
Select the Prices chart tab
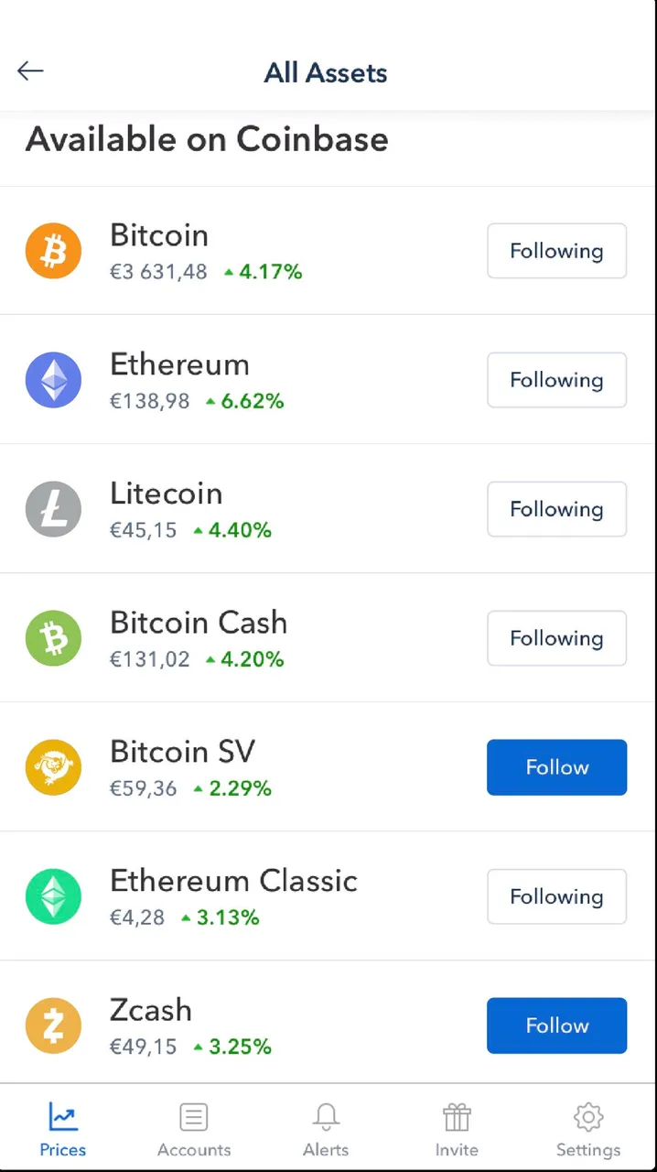(63, 1130)
